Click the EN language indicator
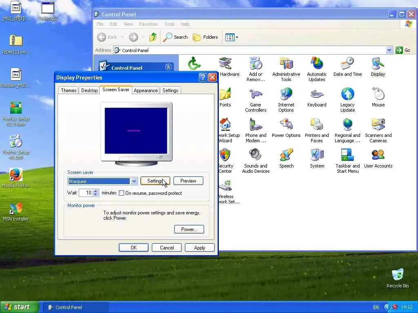Screen dimensions: 418x313 pos(376,307)
